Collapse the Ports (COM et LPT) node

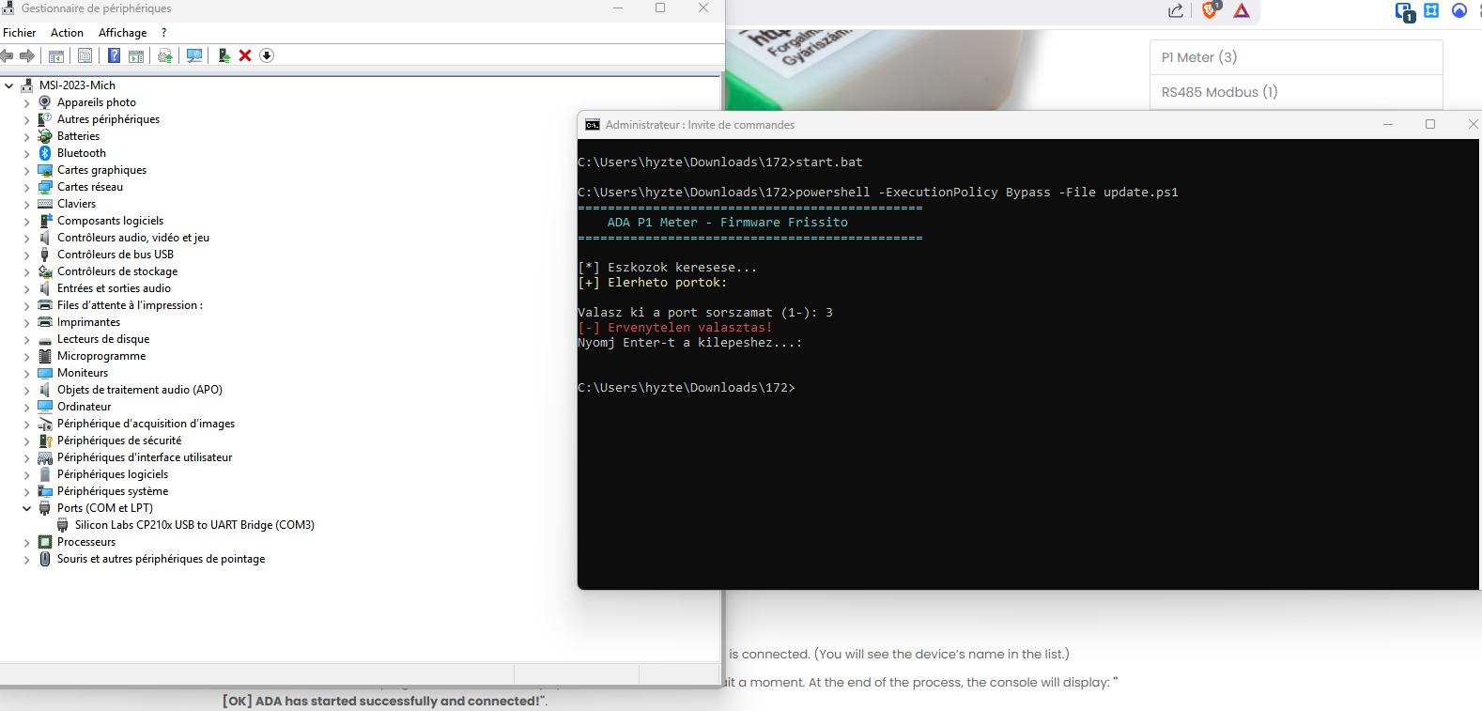pyautogui.click(x=26, y=508)
